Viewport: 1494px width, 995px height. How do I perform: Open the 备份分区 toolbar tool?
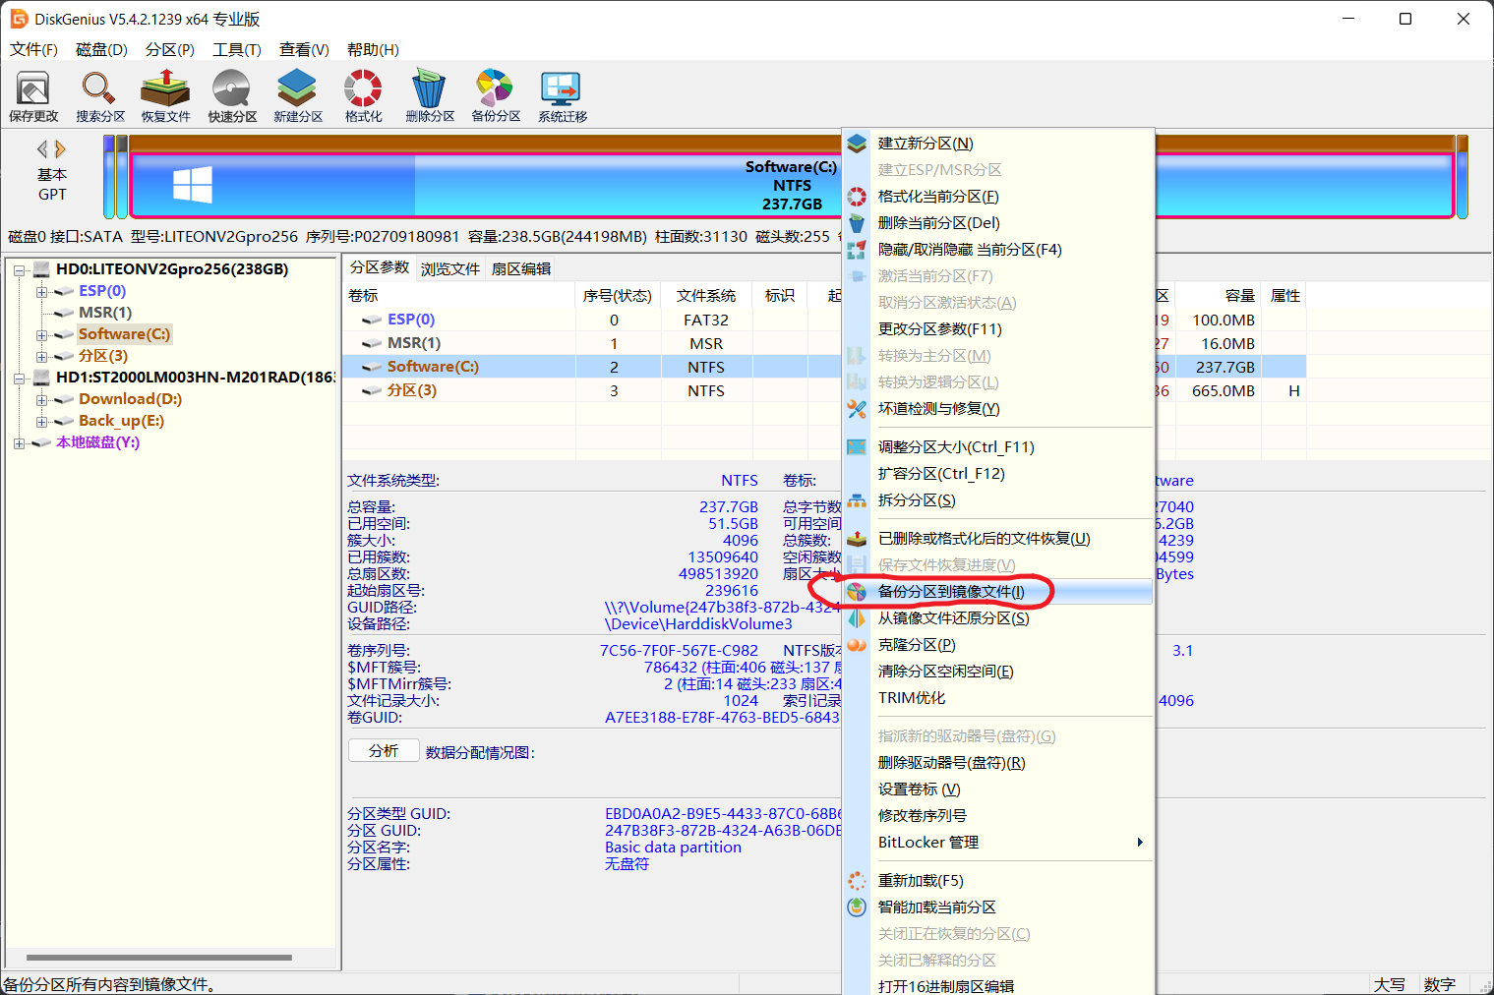point(496,96)
